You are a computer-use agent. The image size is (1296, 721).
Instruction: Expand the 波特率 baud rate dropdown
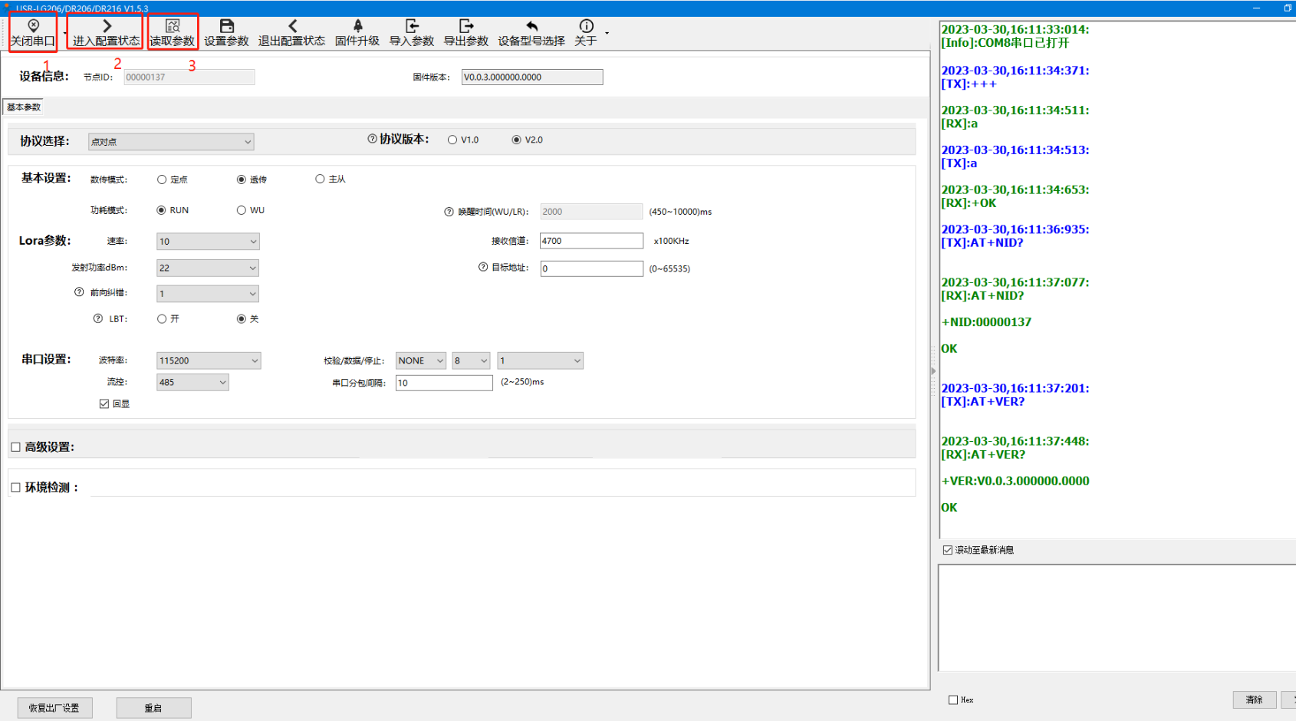[208, 360]
